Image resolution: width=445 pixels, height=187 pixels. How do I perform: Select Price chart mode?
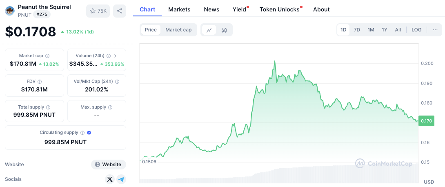151,30
